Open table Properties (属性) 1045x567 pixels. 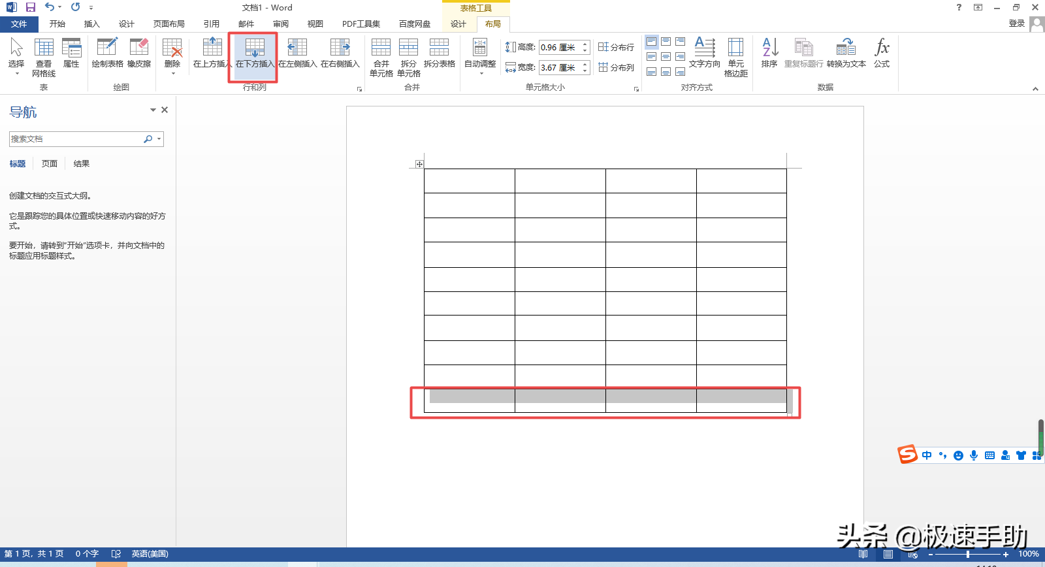coord(71,53)
